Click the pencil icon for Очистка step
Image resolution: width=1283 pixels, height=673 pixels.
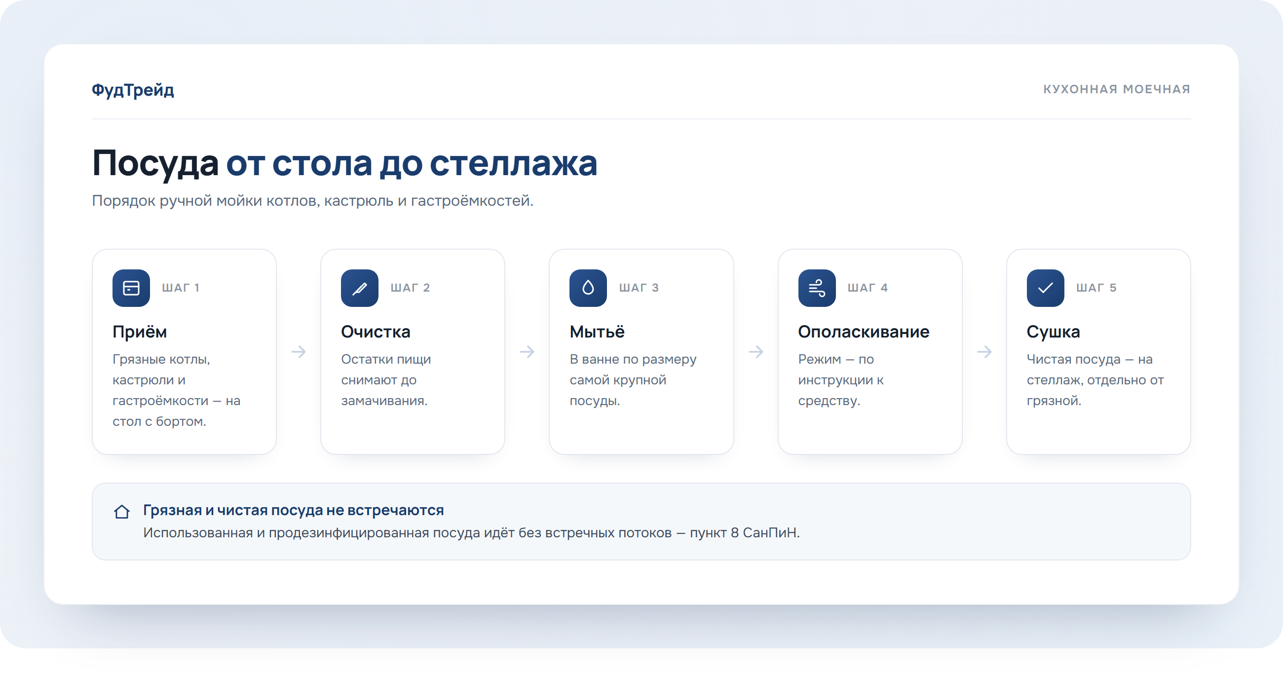click(360, 288)
